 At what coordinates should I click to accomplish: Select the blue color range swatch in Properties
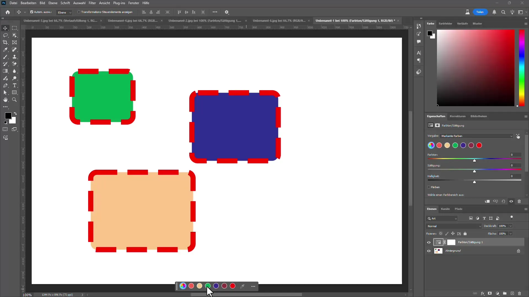pos(463,145)
